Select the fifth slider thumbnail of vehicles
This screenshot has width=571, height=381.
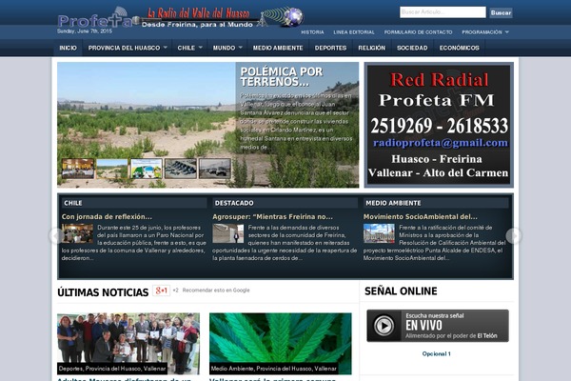point(215,169)
